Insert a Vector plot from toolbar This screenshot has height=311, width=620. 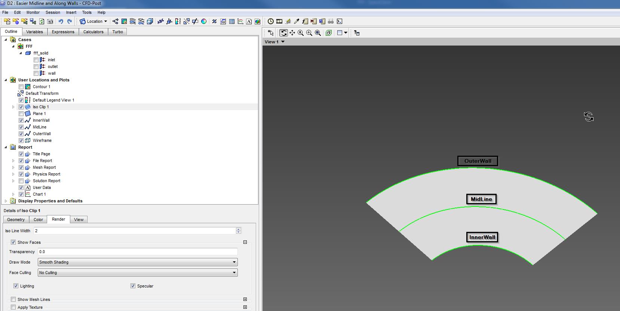116,21
